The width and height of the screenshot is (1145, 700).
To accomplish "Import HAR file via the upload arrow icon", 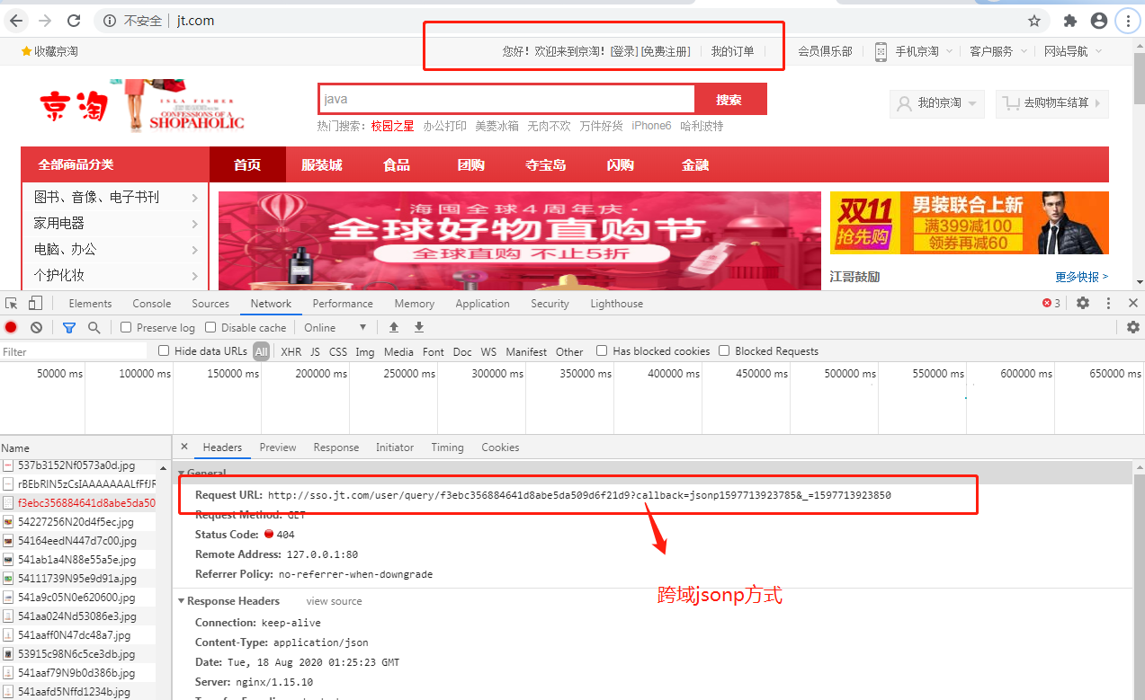I will [x=393, y=327].
